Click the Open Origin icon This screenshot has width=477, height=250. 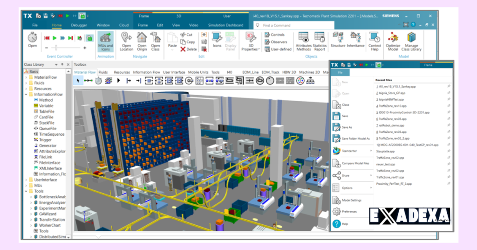142,41
